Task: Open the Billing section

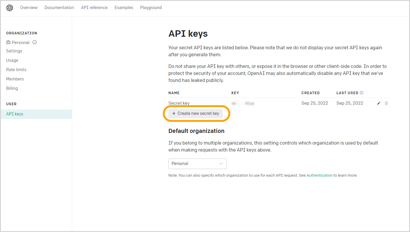Action: coord(12,88)
